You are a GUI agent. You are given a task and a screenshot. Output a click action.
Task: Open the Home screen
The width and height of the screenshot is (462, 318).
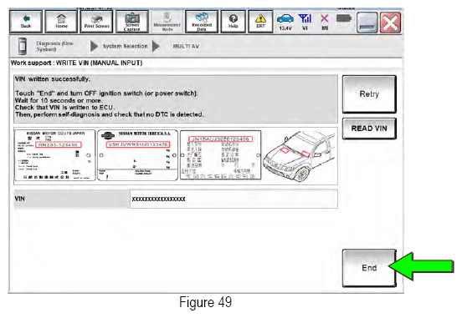click(x=61, y=22)
